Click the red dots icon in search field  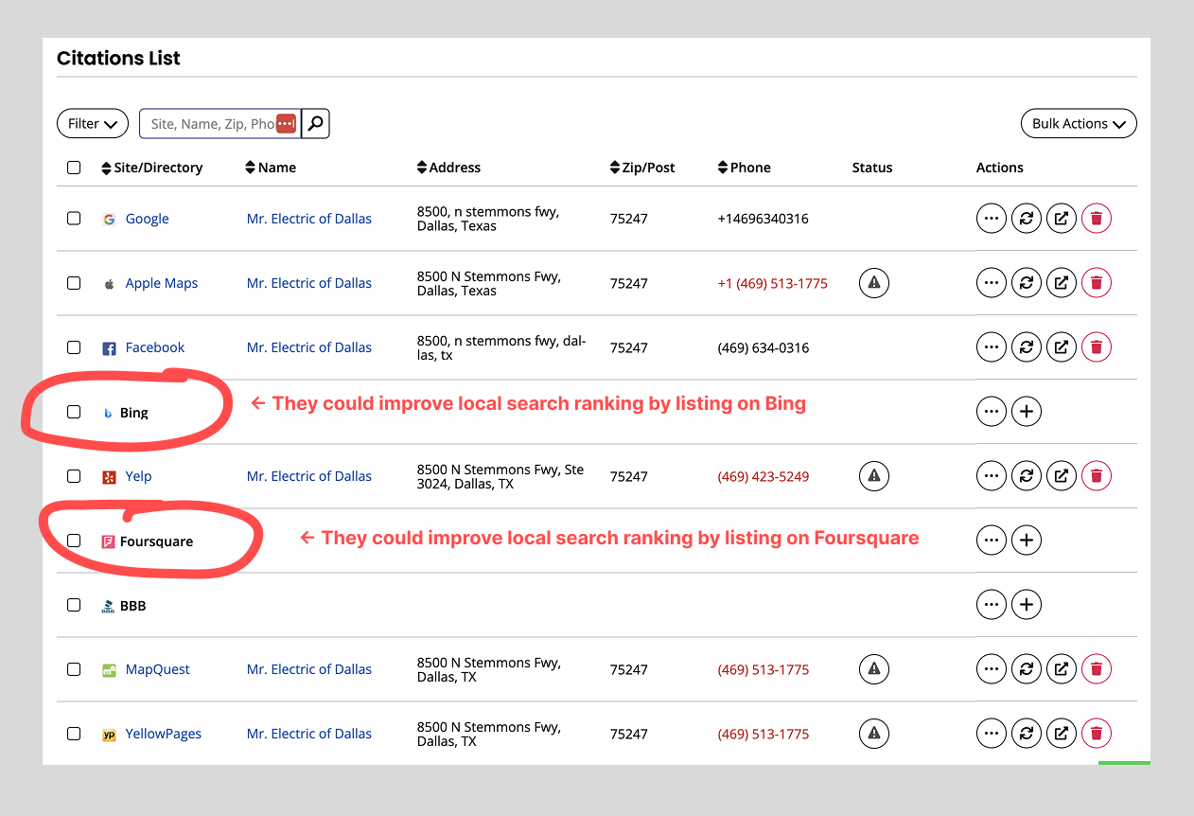pyautogui.click(x=286, y=124)
